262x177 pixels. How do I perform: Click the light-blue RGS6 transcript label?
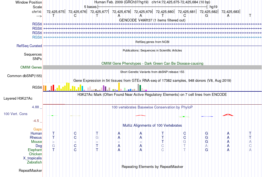(37, 37)
